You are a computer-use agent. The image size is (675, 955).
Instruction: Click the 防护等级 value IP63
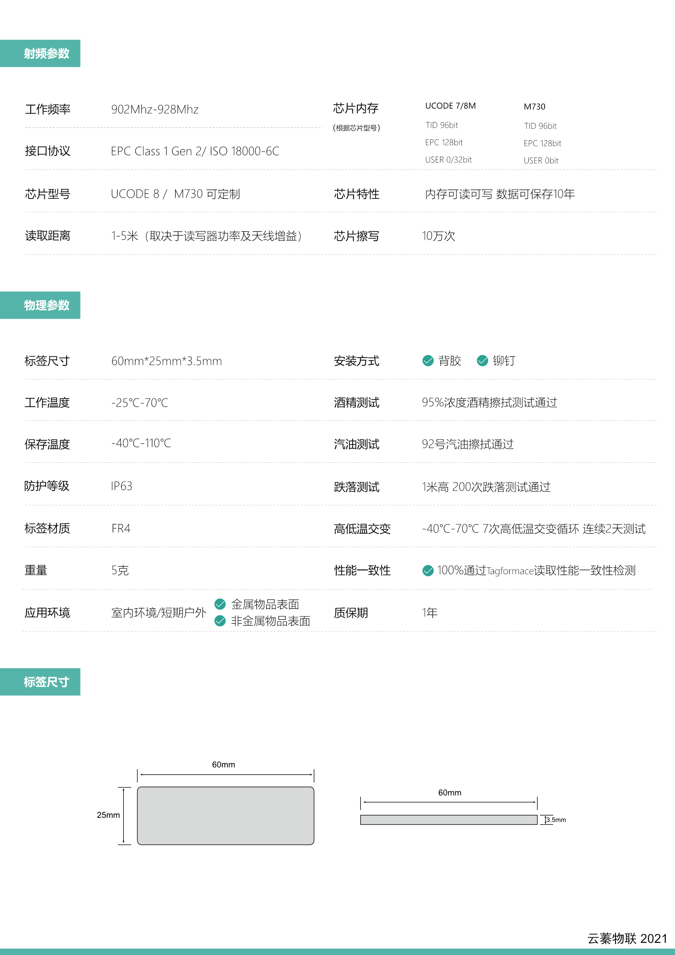121,486
